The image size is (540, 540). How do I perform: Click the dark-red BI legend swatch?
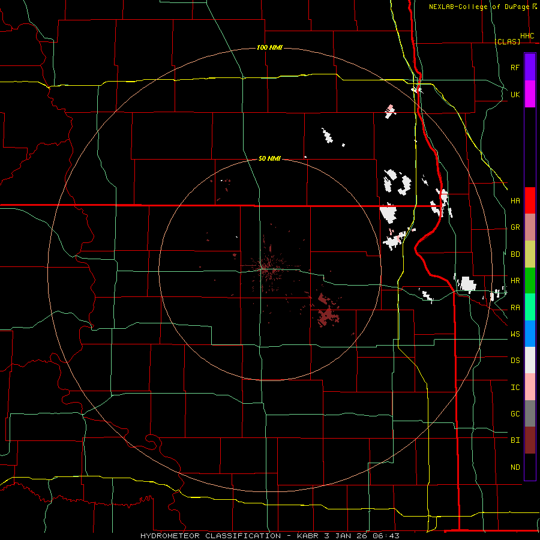pos(530,440)
